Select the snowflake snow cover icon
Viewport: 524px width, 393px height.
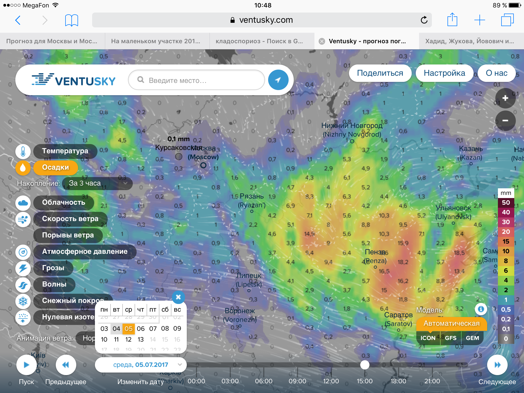coord(23,301)
